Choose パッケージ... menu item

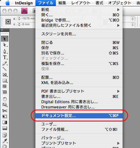[79, 138]
